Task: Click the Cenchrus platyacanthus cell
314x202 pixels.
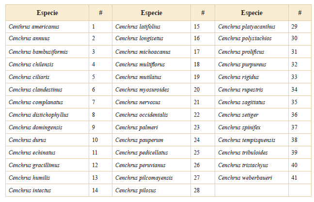Action: 251,27
